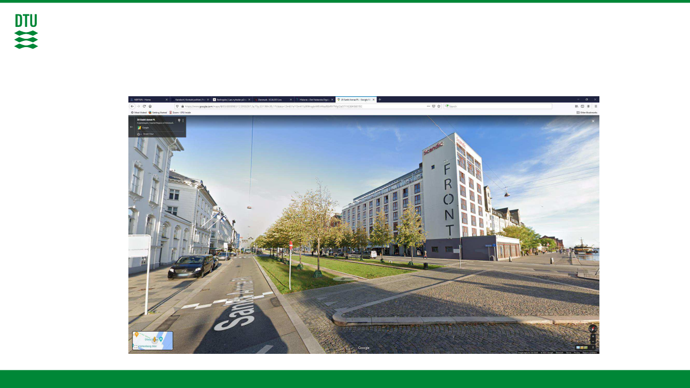This screenshot has width=690, height=388.
Task: Switch to the Historie tab
Action: 315,99
